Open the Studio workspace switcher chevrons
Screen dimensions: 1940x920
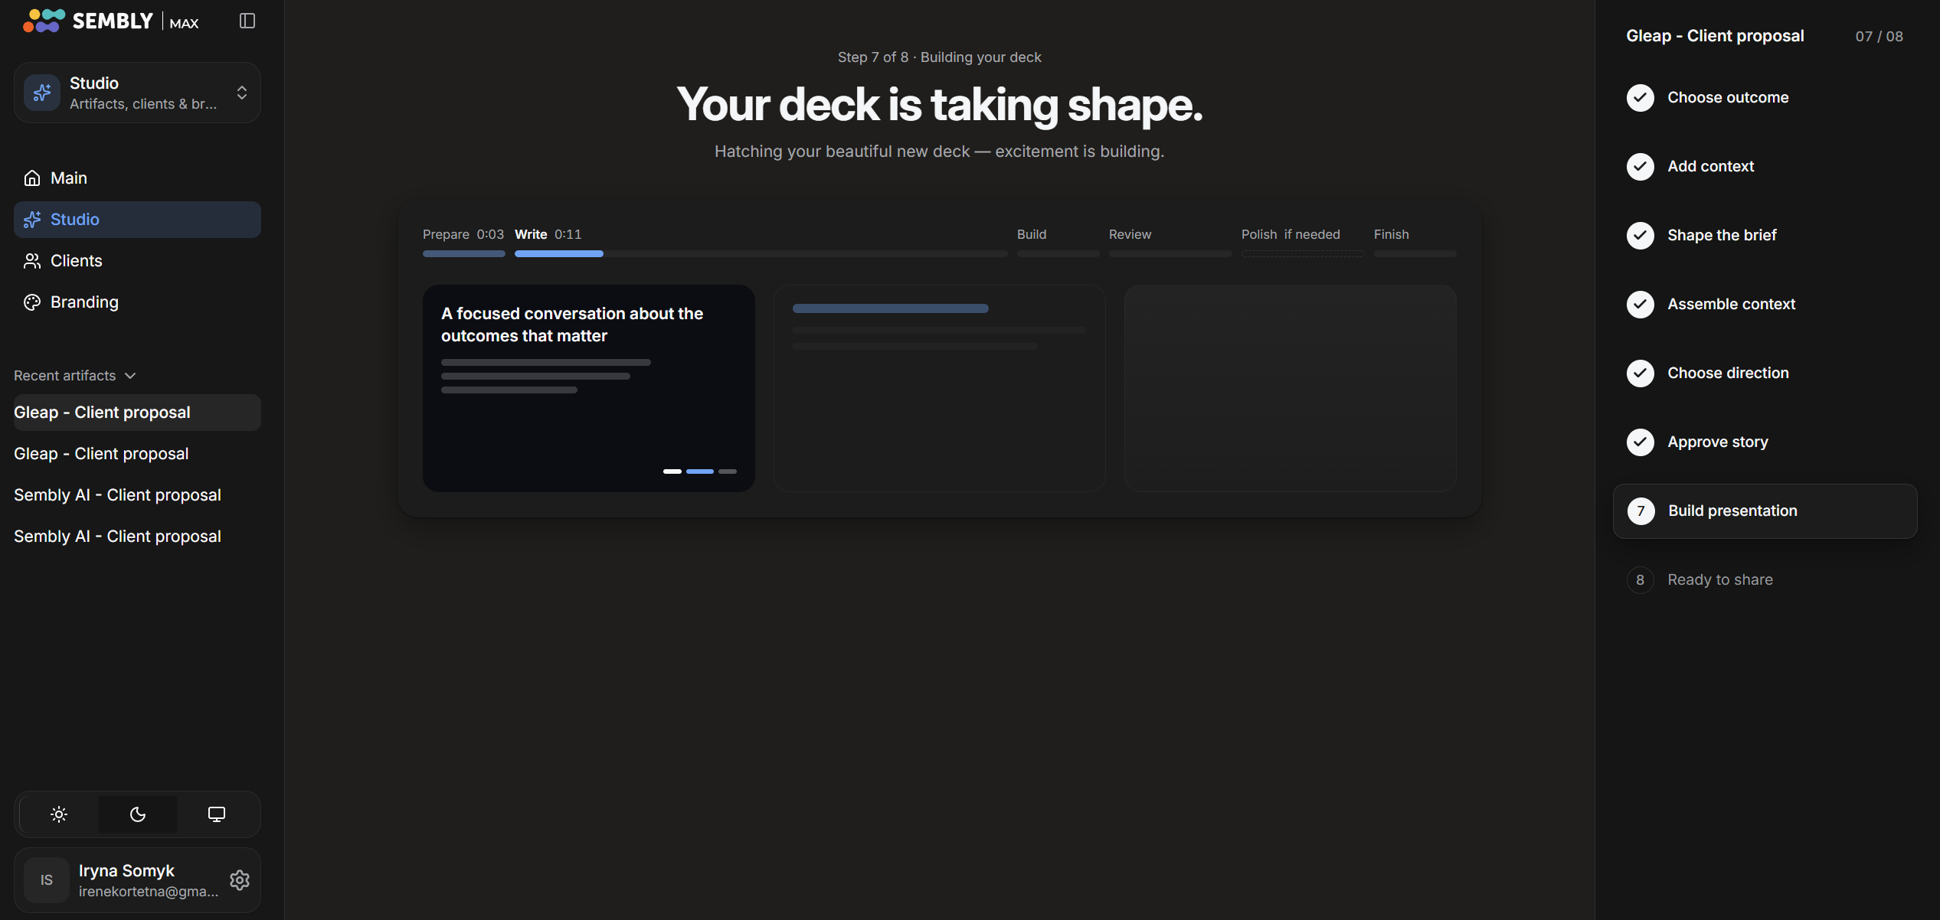[x=242, y=93]
